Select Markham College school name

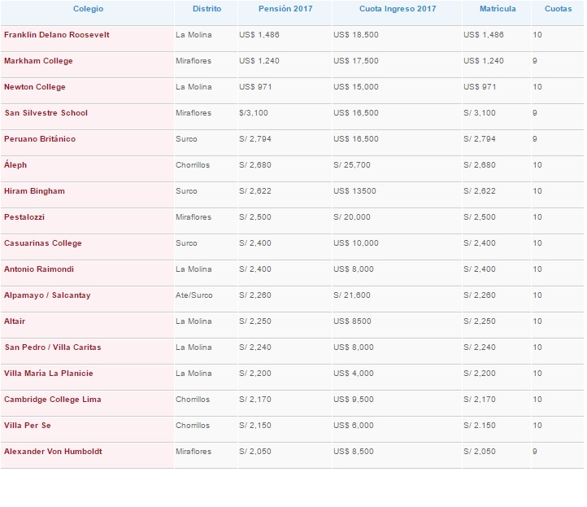[38, 61]
